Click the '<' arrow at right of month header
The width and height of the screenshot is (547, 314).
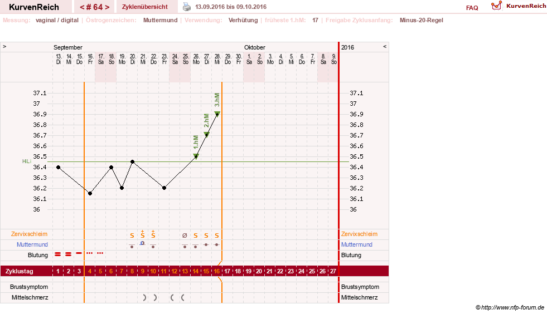click(x=385, y=46)
